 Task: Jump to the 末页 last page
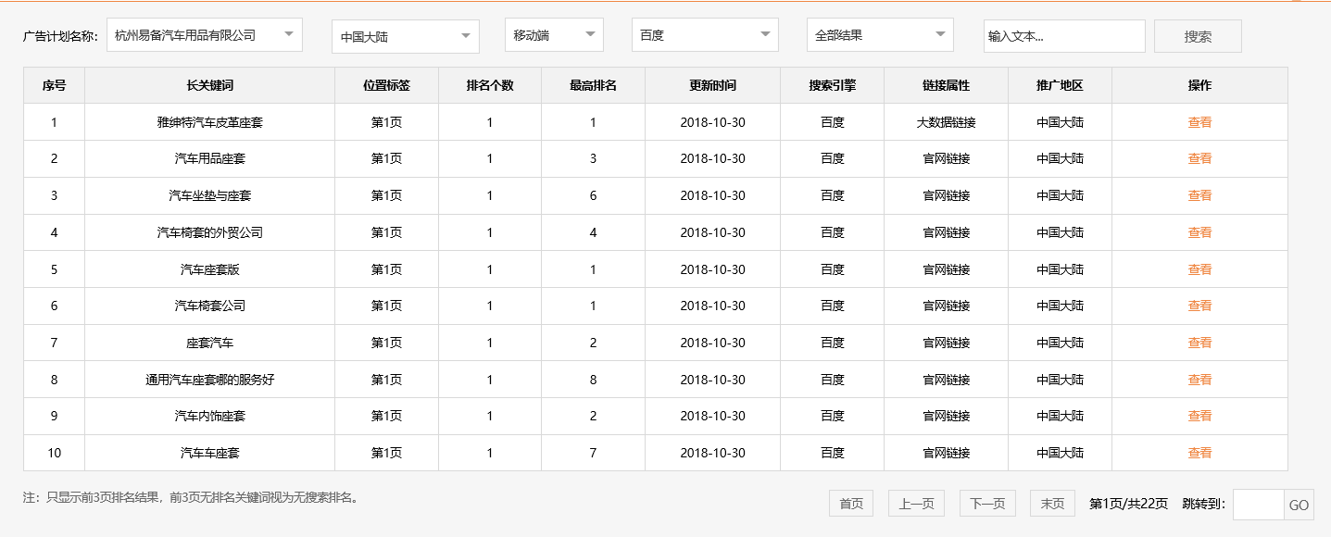(1052, 503)
